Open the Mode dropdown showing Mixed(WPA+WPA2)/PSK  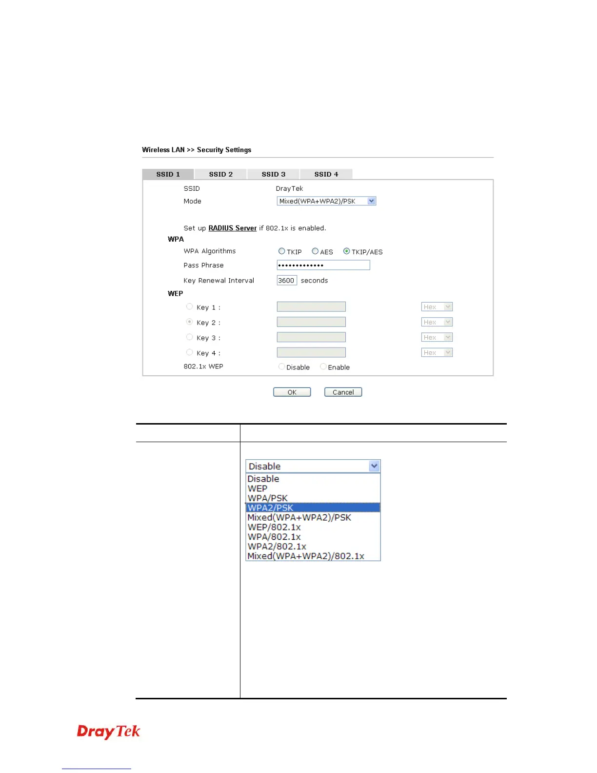326,201
